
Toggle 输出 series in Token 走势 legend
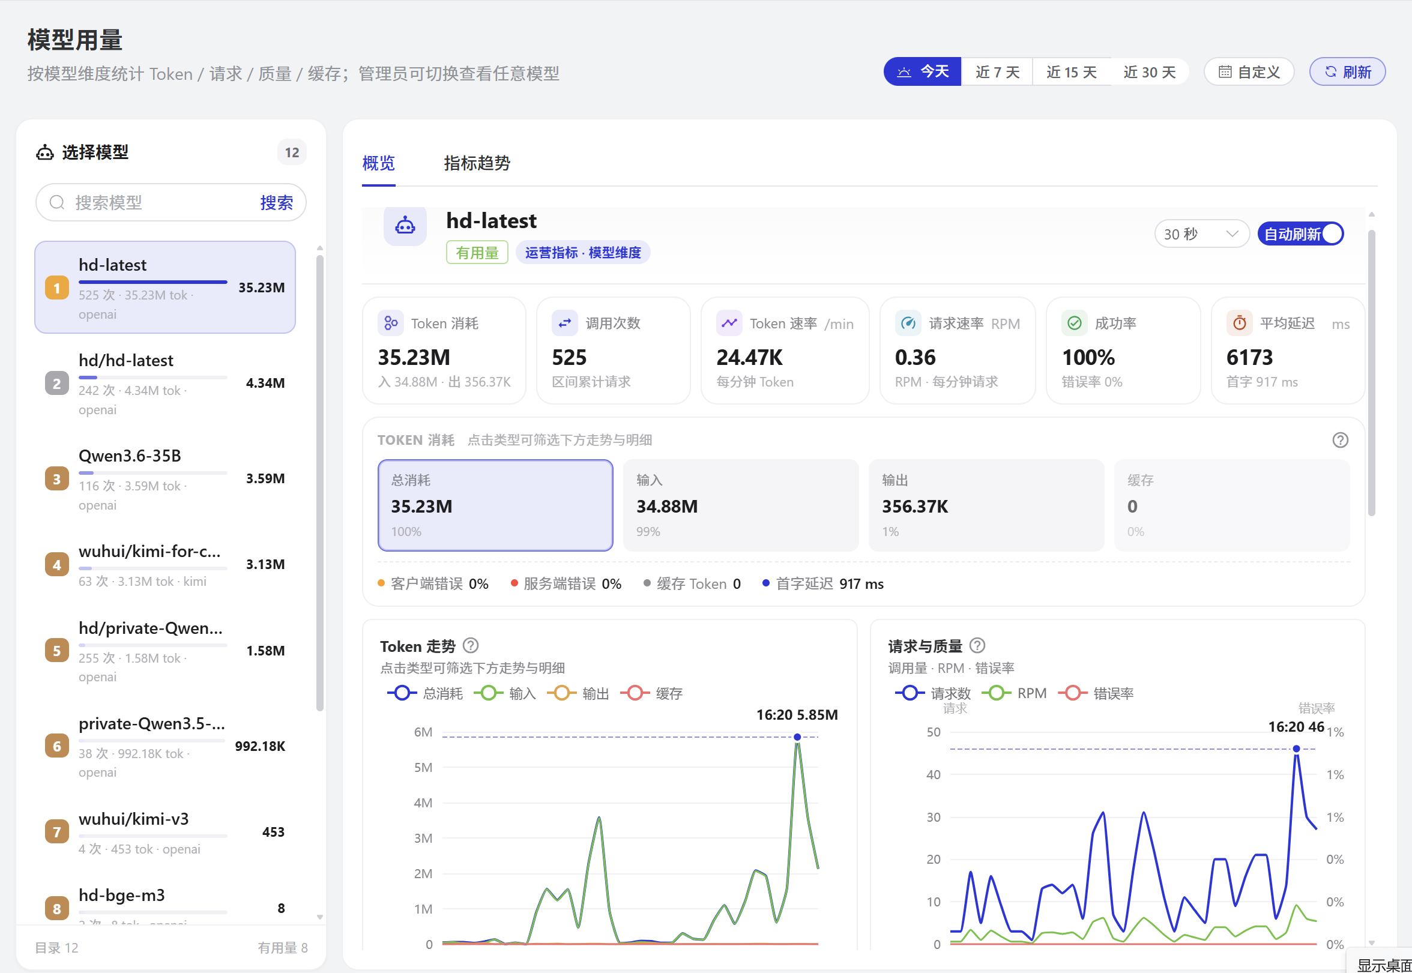578,693
